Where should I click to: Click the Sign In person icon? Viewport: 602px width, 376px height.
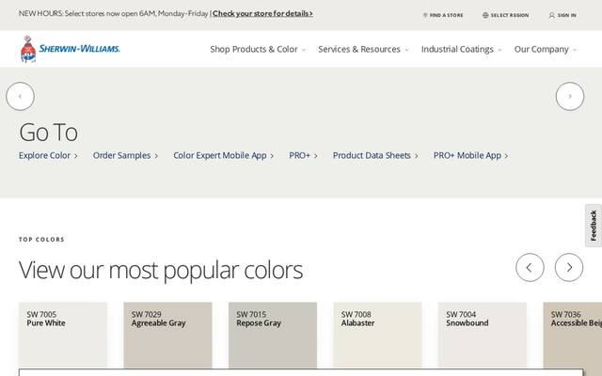[552, 15]
